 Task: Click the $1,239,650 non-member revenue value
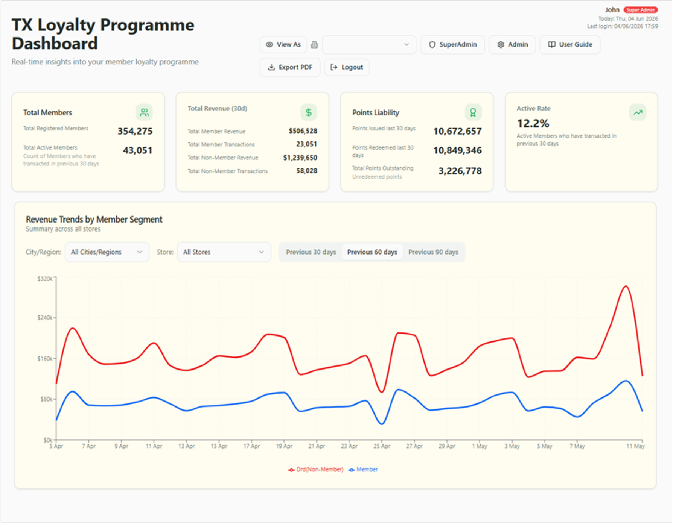point(300,158)
